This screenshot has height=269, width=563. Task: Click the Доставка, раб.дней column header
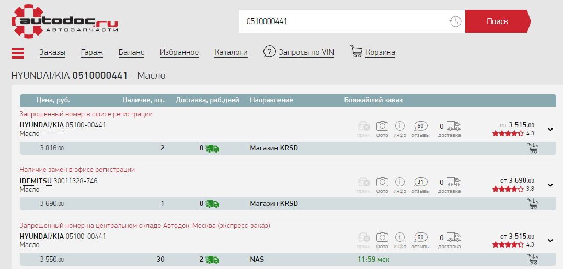pos(207,100)
